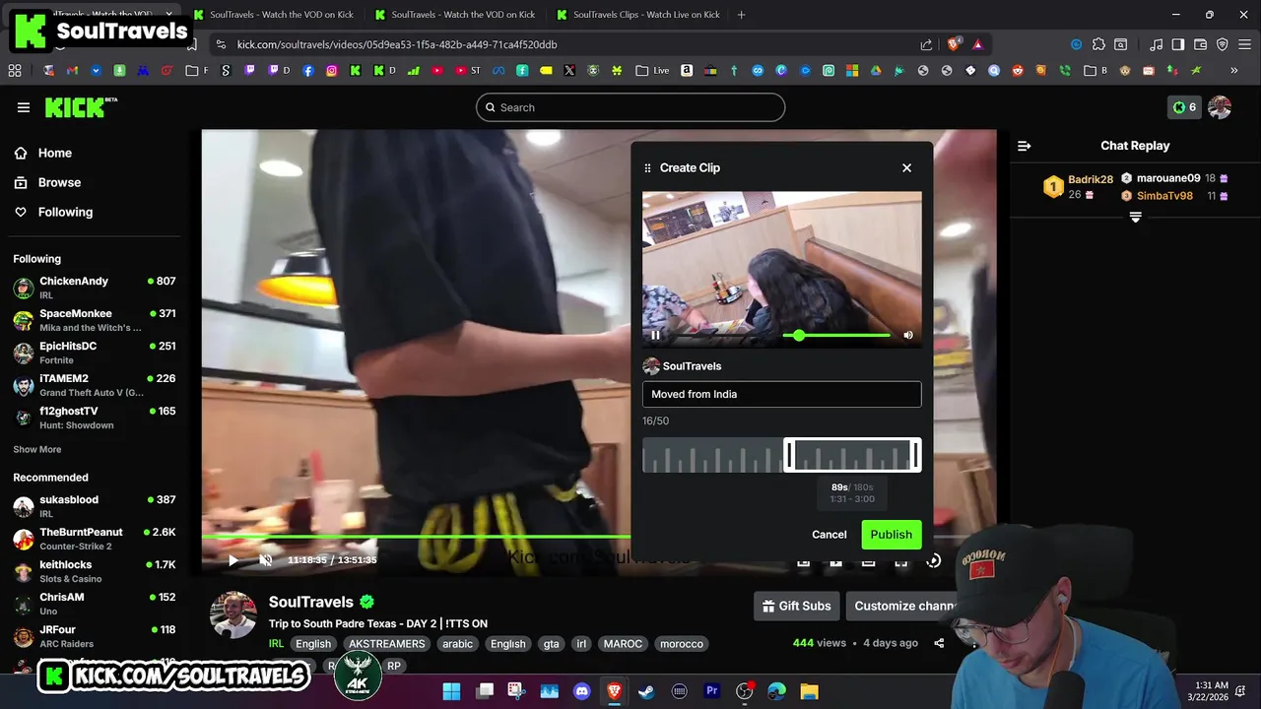This screenshot has height=709, width=1261.
Task: Open Premiere Pro from the taskbar
Action: click(711, 691)
